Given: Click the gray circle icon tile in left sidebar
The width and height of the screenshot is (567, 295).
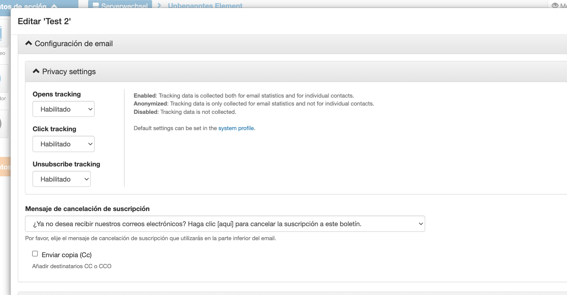Looking at the screenshot, I should [4, 124].
